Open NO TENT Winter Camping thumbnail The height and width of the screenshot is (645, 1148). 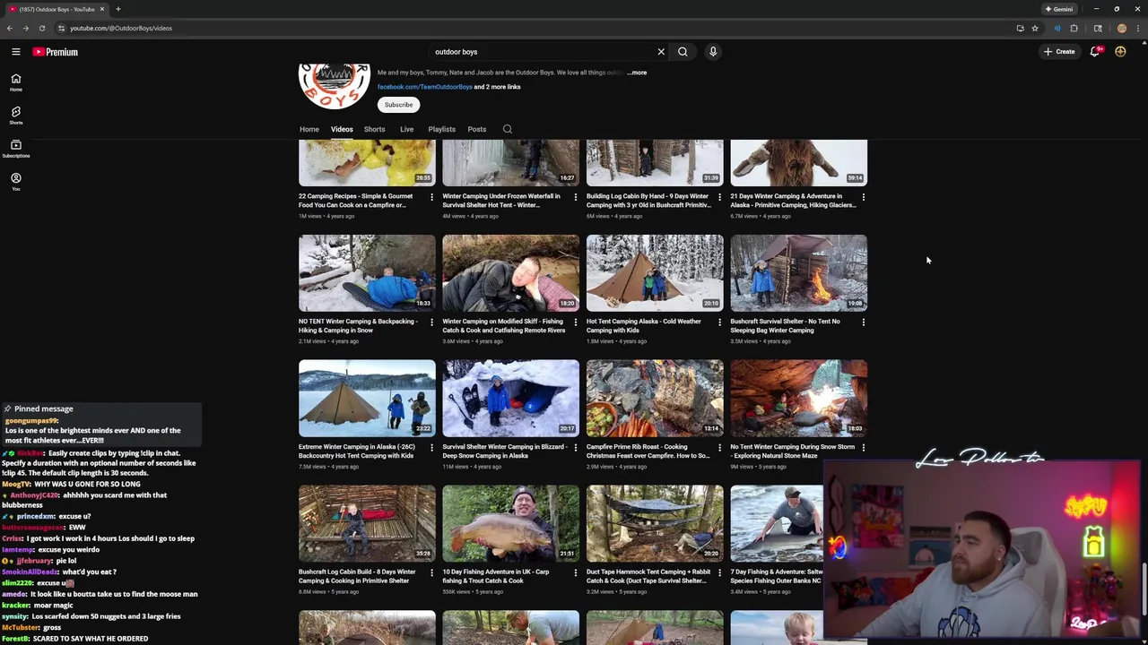tap(367, 273)
